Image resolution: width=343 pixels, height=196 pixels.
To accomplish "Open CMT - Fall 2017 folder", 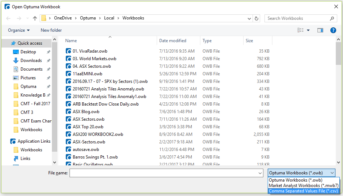I will (35, 104).
